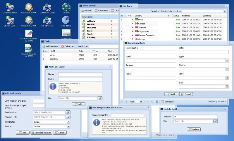Click the HOST column header in Tasks
The image size is (234, 141).
[53, 51]
